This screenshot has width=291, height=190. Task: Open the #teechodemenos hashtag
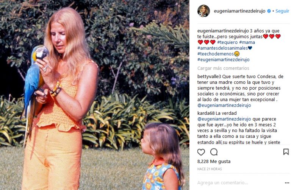pos(216,54)
